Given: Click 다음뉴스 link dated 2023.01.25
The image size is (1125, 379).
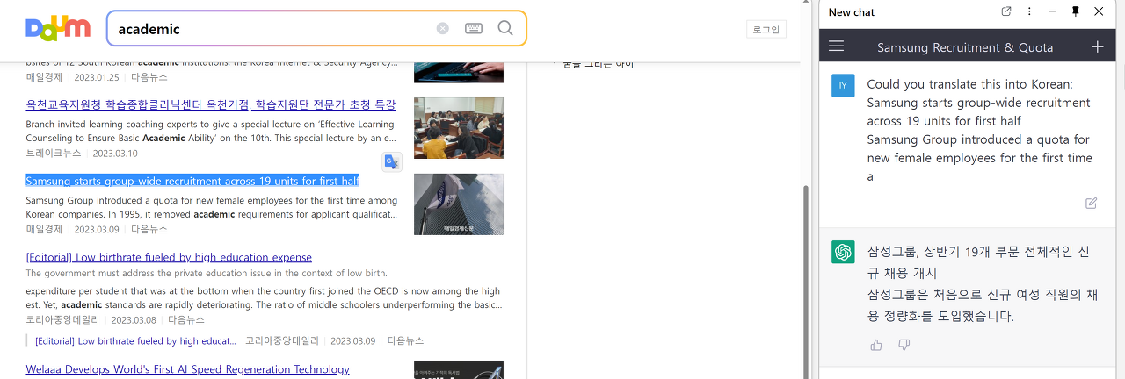Looking at the screenshot, I should tap(149, 77).
